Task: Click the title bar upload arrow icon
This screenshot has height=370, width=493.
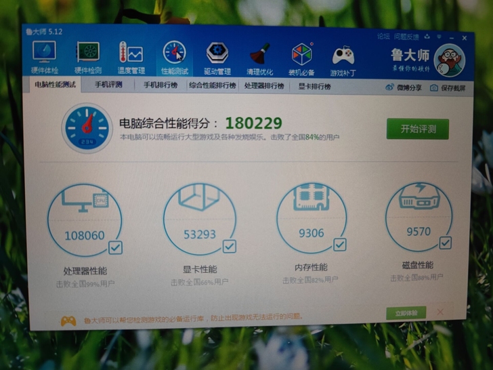Action: [427, 37]
